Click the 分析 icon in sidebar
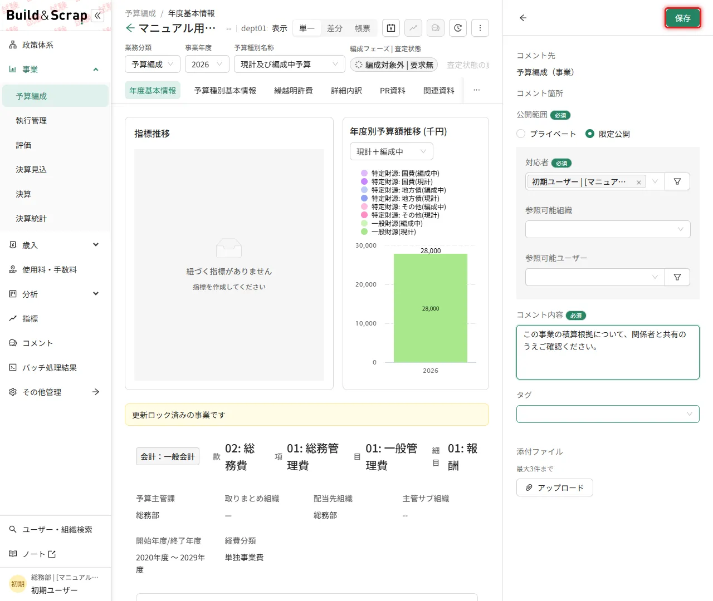The width and height of the screenshot is (713, 601). tap(13, 294)
